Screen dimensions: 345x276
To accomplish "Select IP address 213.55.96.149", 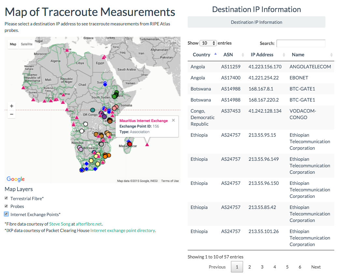I will [264, 159].
